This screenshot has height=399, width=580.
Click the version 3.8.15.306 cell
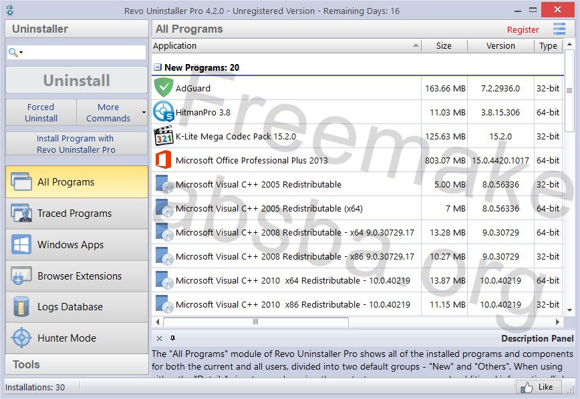(500, 112)
